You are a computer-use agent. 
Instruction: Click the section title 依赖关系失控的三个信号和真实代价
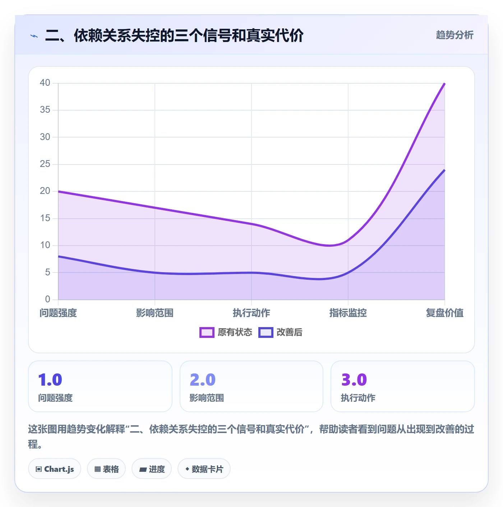coord(174,36)
